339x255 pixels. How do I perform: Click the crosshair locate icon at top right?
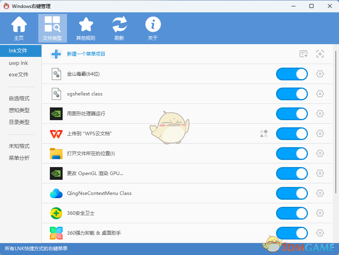pyautogui.click(x=320, y=54)
